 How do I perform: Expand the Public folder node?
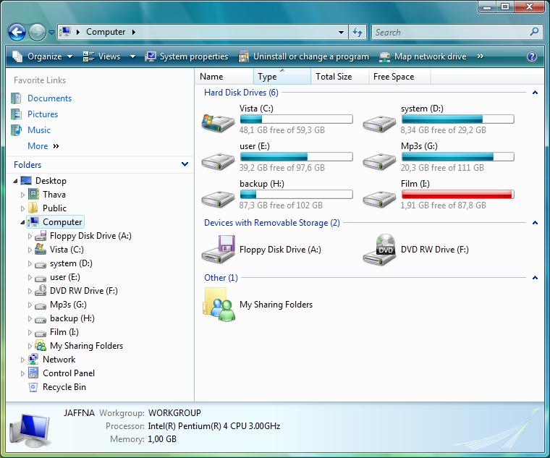pos(23,208)
